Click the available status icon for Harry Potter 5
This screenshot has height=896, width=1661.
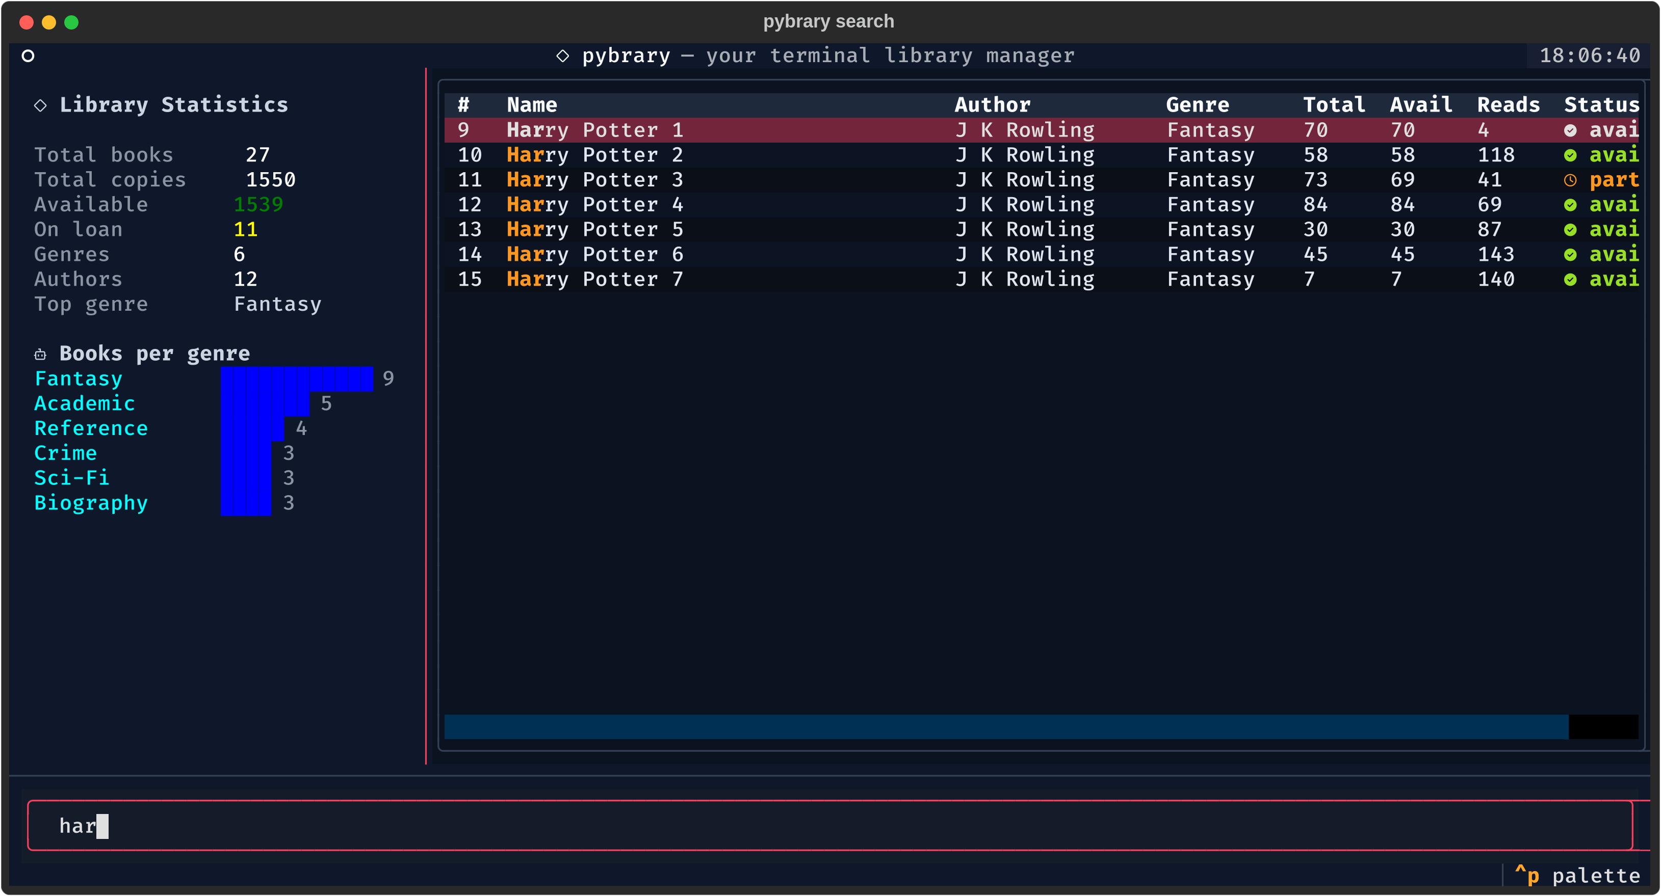1570,230
